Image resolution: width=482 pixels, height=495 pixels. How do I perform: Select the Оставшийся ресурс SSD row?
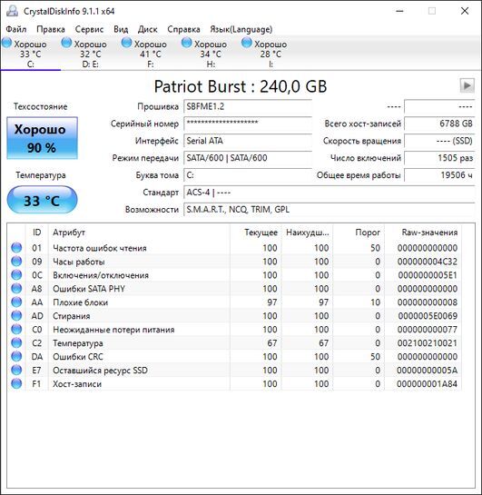[x=235, y=370]
